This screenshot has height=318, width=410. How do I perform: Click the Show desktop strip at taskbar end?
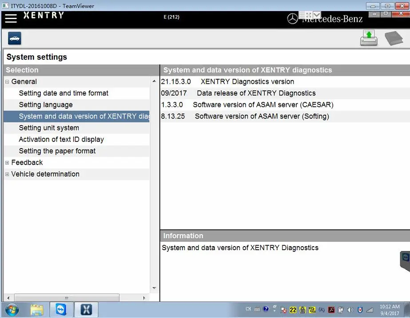tap(407, 310)
